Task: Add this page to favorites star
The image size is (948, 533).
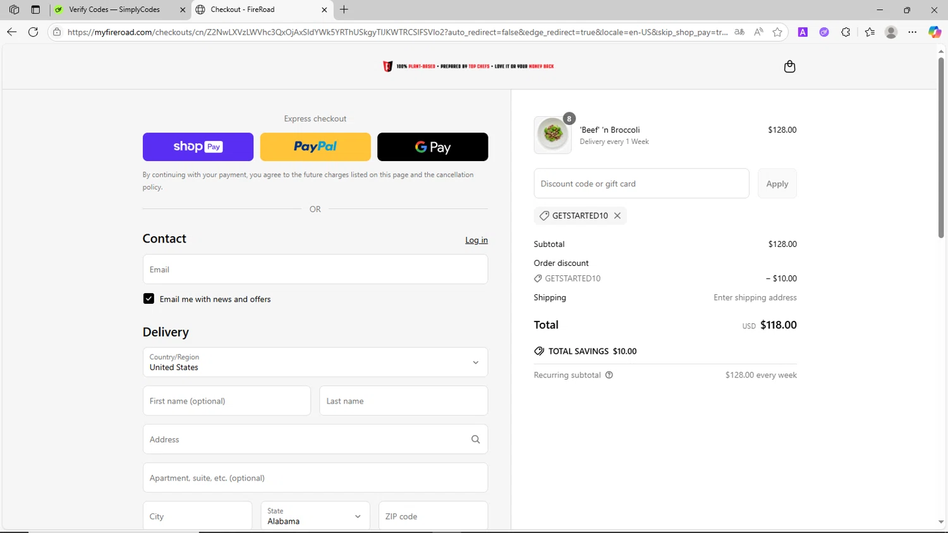Action: pos(777,32)
